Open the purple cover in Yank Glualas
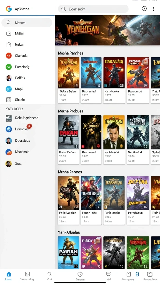 tap(91, 252)
